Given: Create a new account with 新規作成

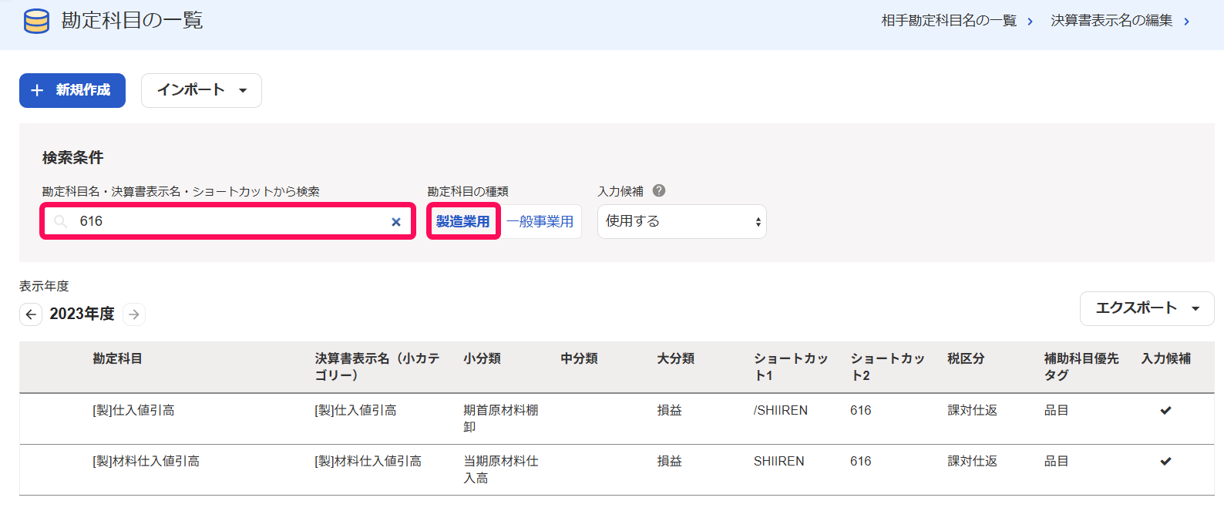Looking at the screenshot, I should (x=72, y=91).
